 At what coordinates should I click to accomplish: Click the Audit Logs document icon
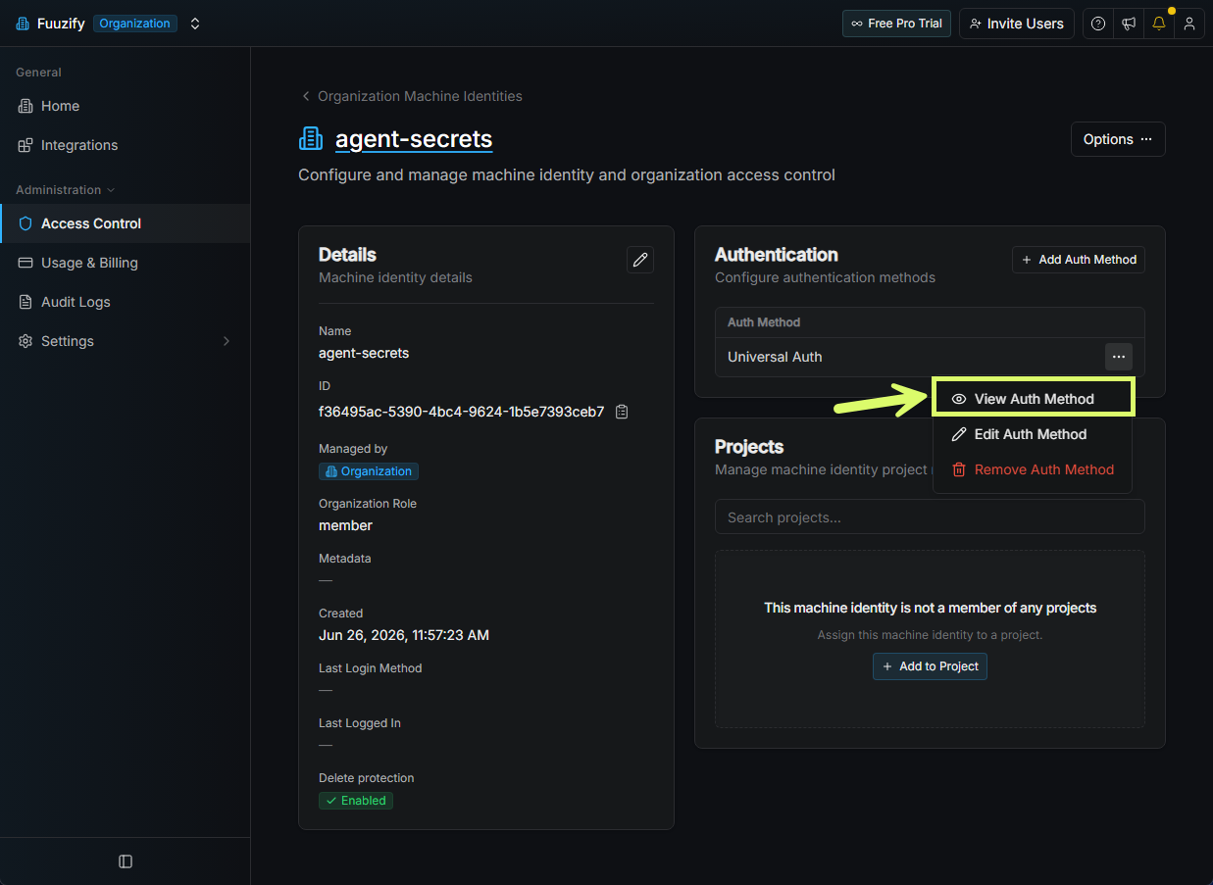(25, 302)
